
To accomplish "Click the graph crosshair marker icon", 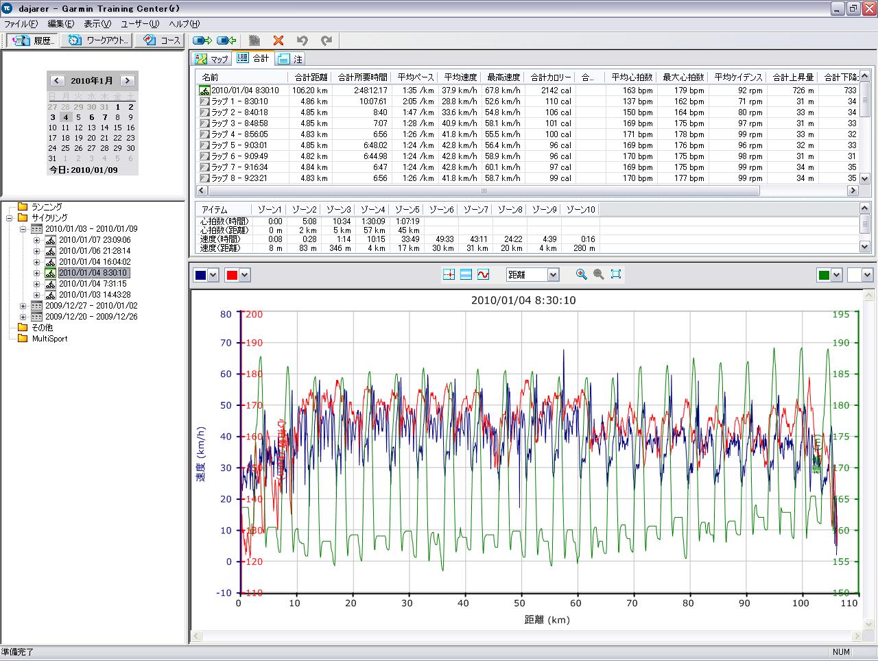I will 449,274.
